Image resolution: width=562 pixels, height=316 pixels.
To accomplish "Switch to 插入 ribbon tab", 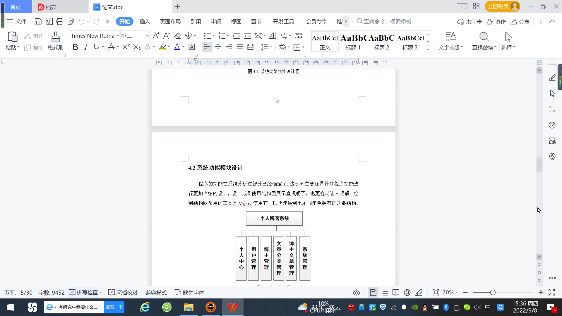I will [145, 21].
